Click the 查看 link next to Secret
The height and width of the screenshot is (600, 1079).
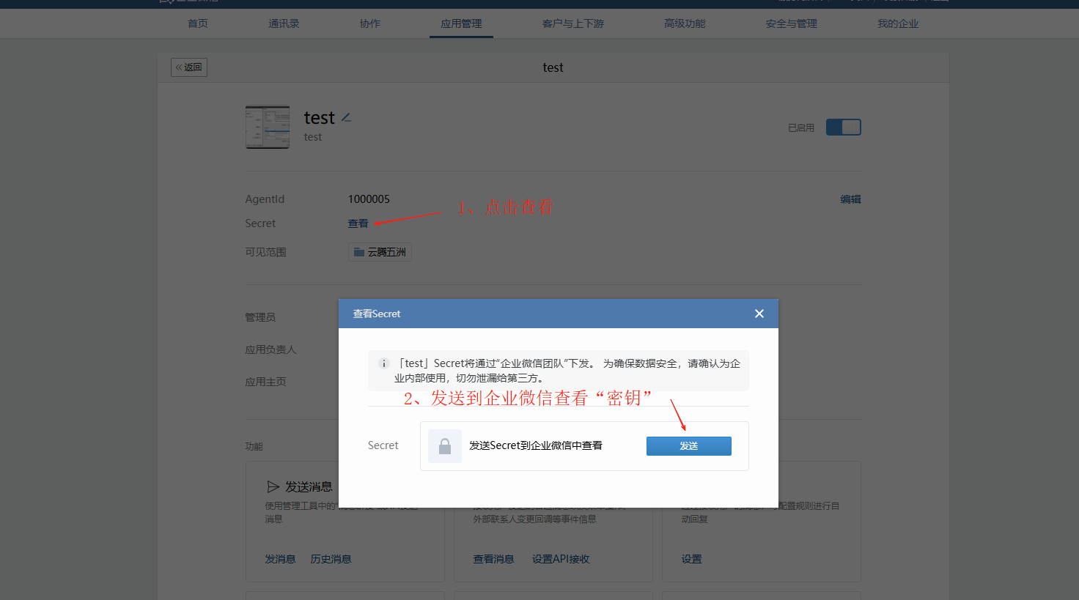[358, 223]
